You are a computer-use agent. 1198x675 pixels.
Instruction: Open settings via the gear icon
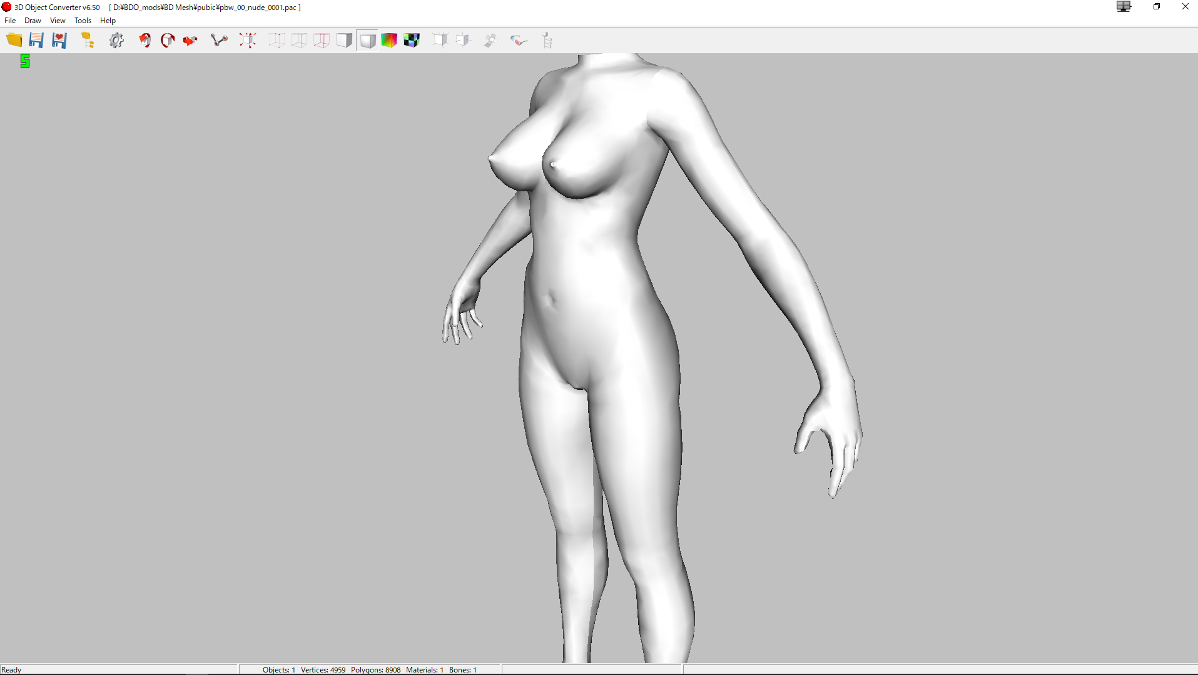point(116,41)
